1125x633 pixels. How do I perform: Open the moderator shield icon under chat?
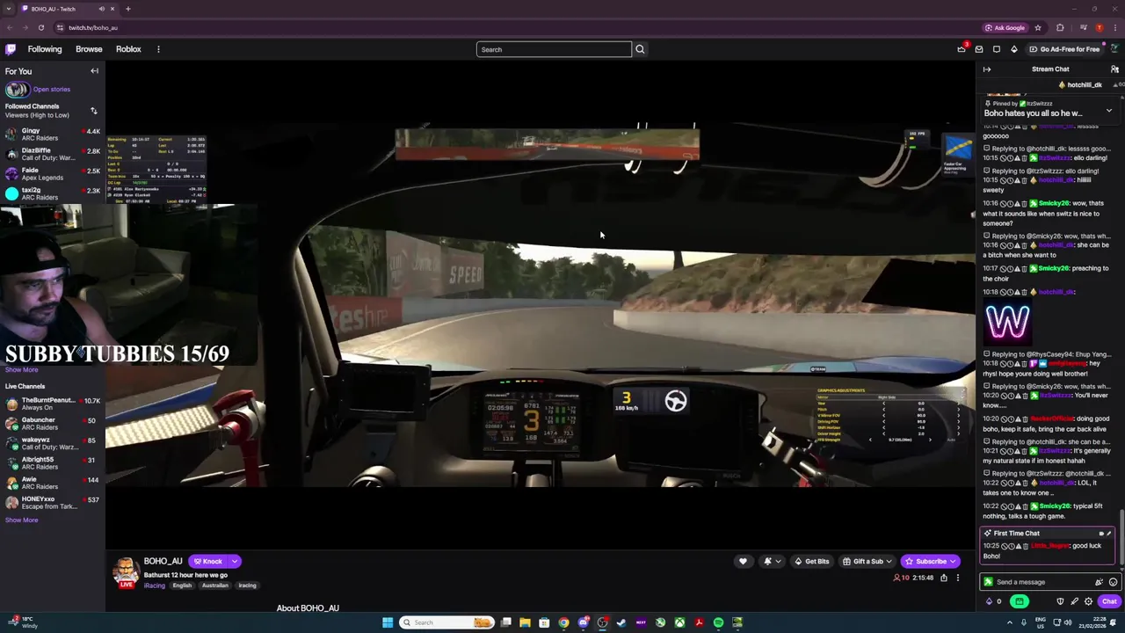pyautogui.click(x=1060, y=601)
